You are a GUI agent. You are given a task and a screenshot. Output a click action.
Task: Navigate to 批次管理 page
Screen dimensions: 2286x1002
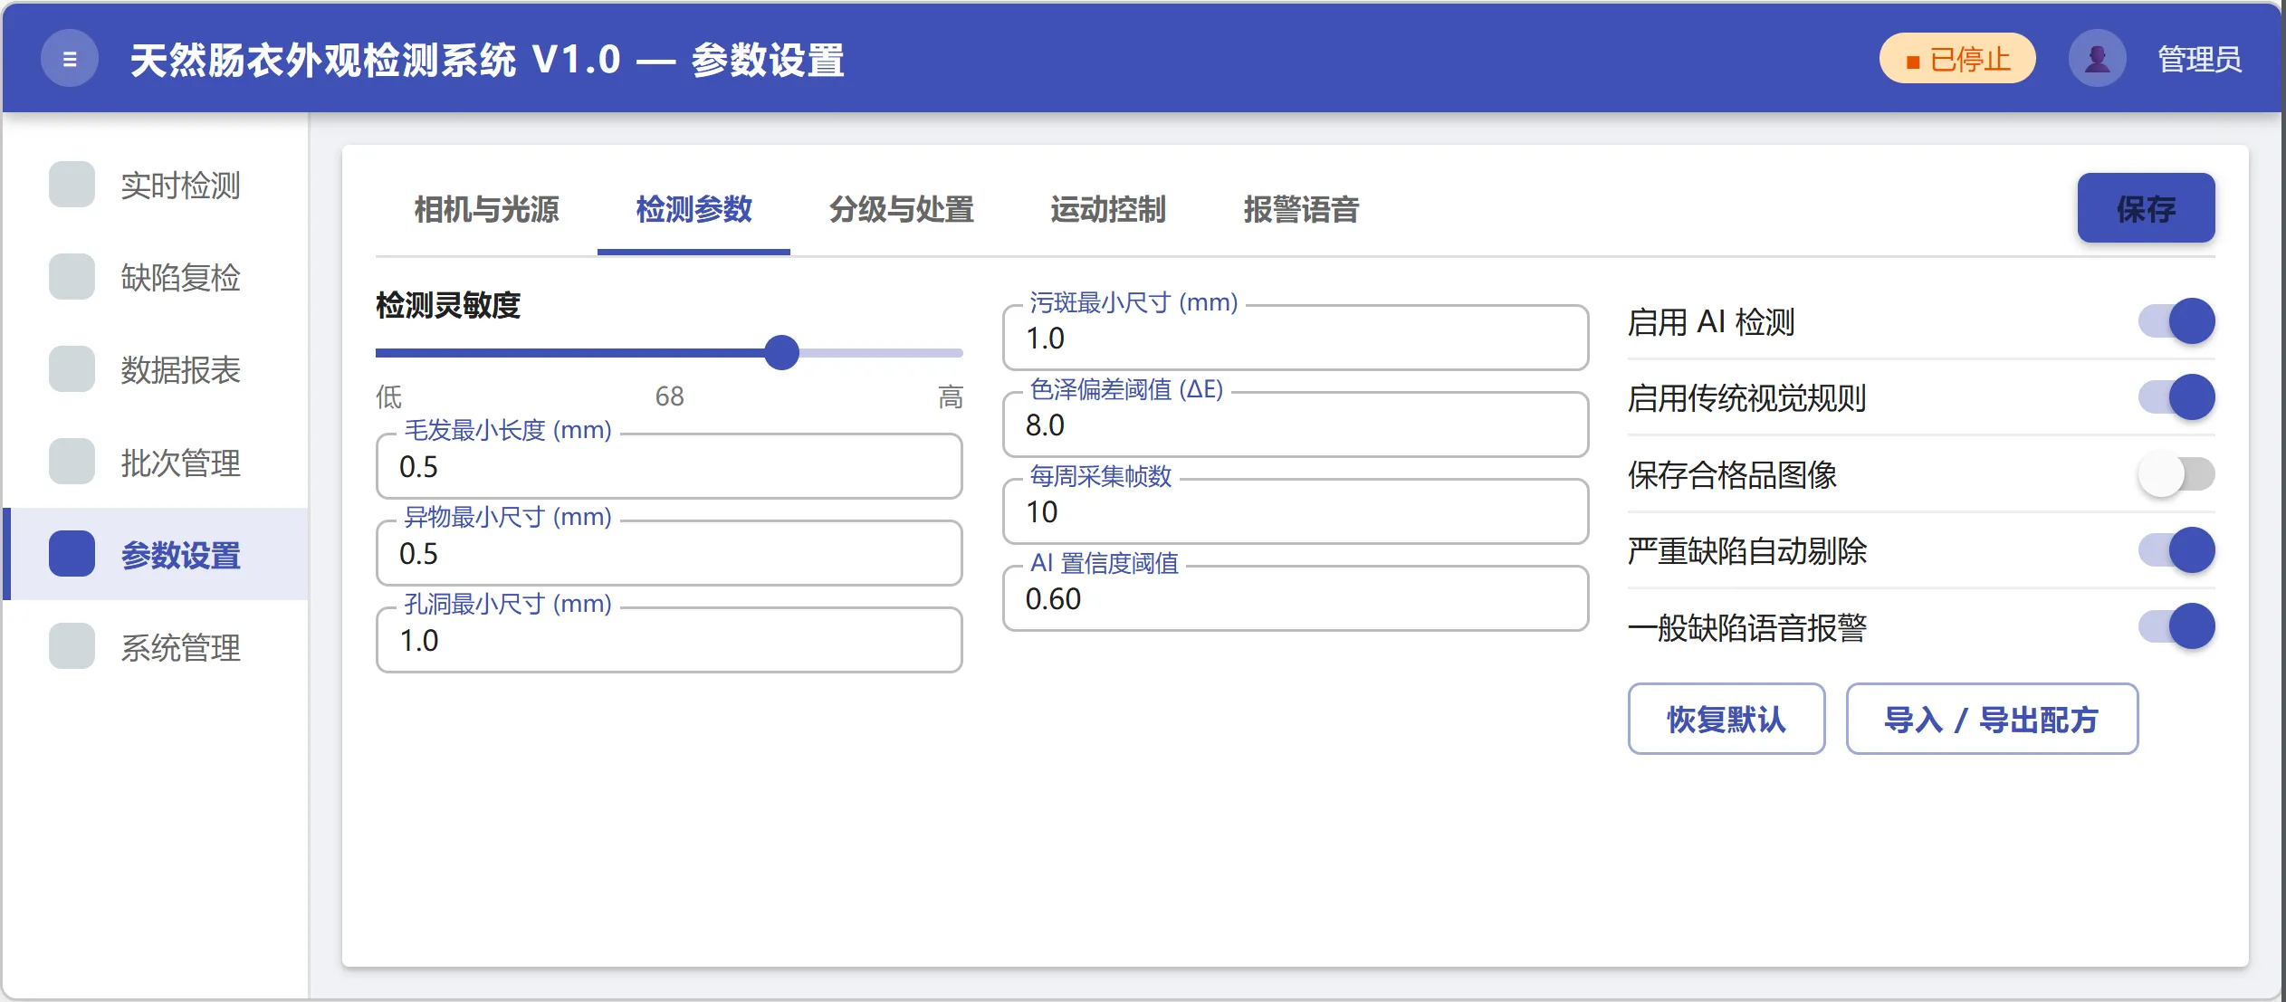coord(156,463)
